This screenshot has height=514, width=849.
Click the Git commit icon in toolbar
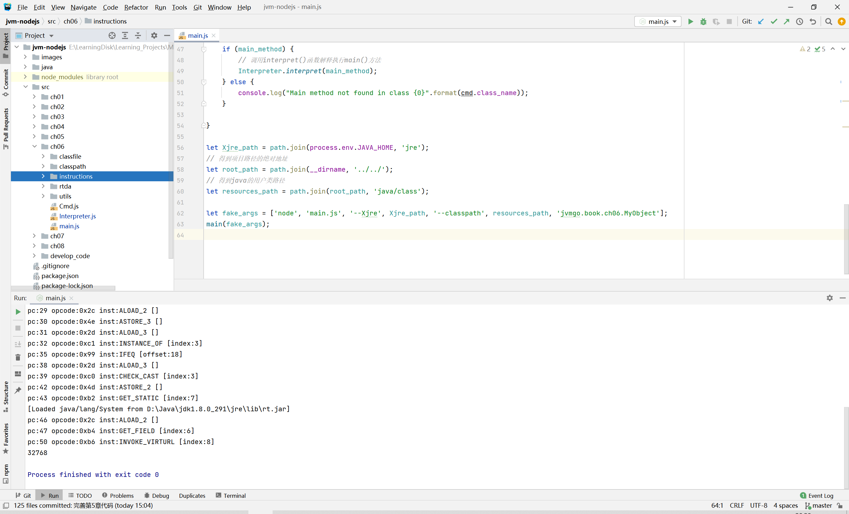point(774,22)
